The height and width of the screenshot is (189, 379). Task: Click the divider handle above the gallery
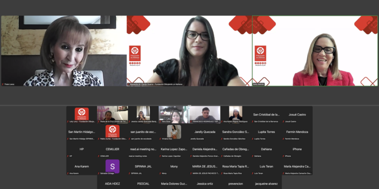click(189, 105)
